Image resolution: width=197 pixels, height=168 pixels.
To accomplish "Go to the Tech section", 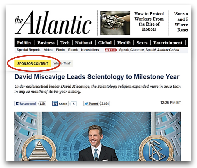I will click(65, 43).
